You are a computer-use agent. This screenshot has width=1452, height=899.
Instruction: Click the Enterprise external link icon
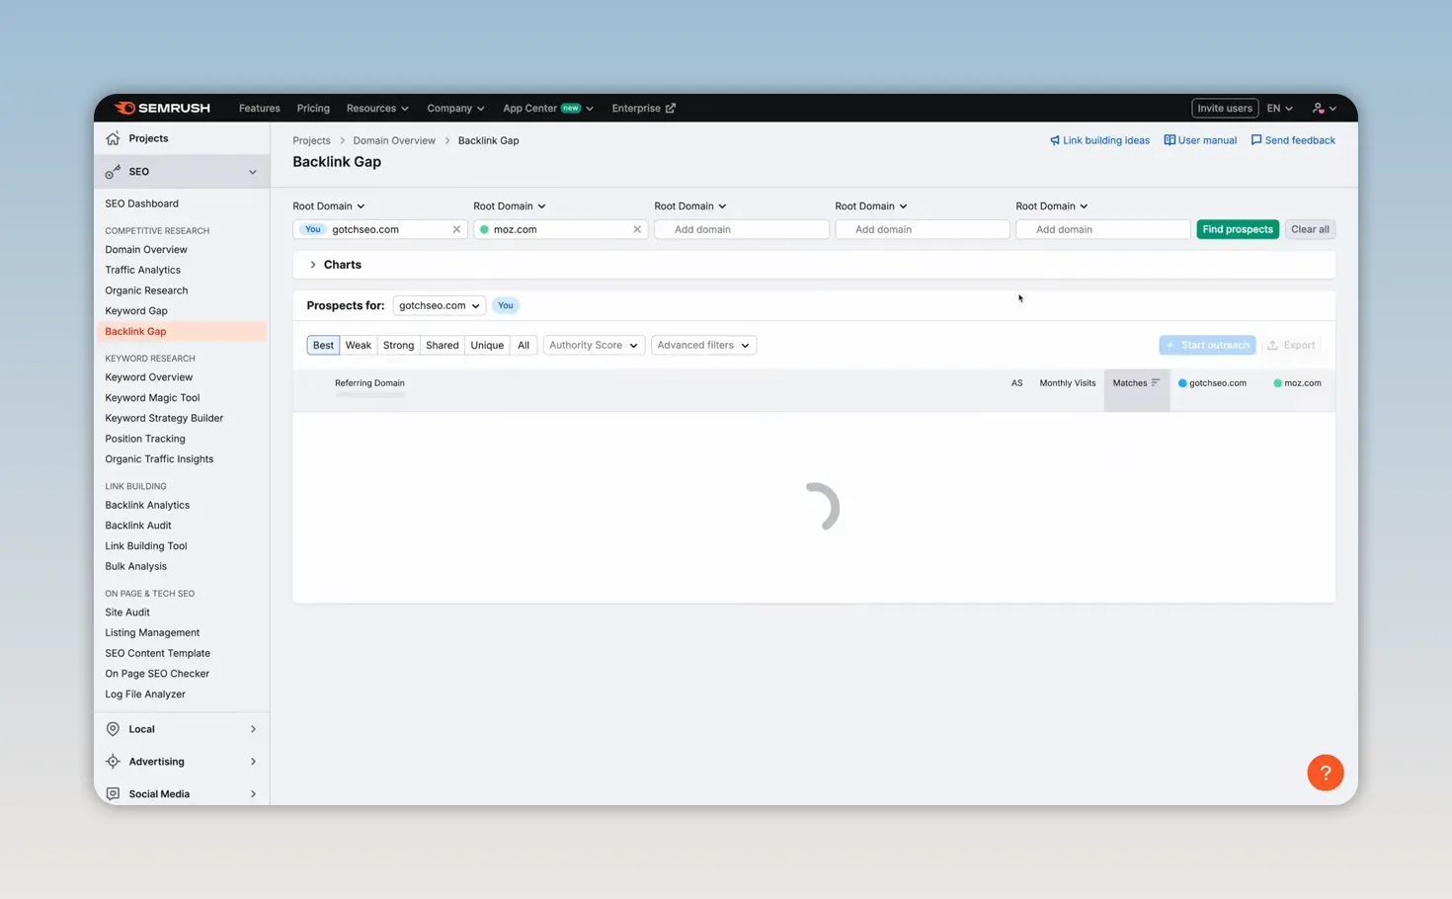coord(671,109)
